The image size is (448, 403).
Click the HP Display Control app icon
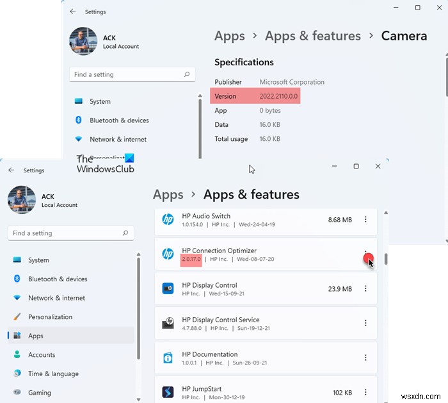point(168,288)
